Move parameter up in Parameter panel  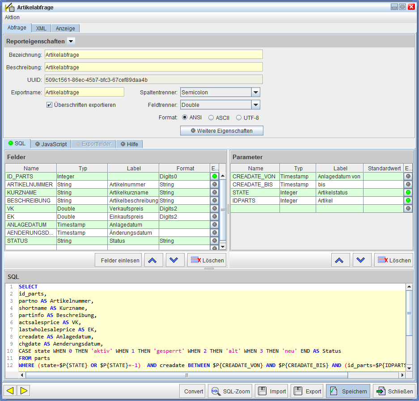340,260
